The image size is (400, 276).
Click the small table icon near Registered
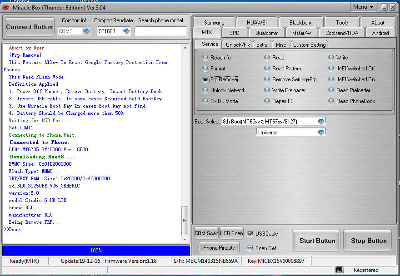339,270
